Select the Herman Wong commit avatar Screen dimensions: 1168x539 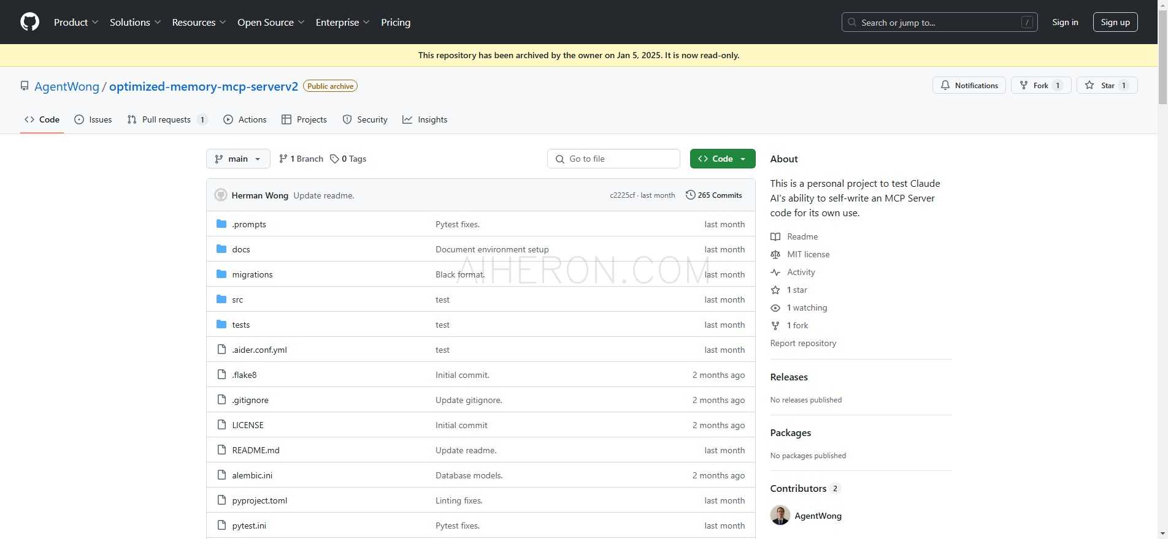coord(221,195)
